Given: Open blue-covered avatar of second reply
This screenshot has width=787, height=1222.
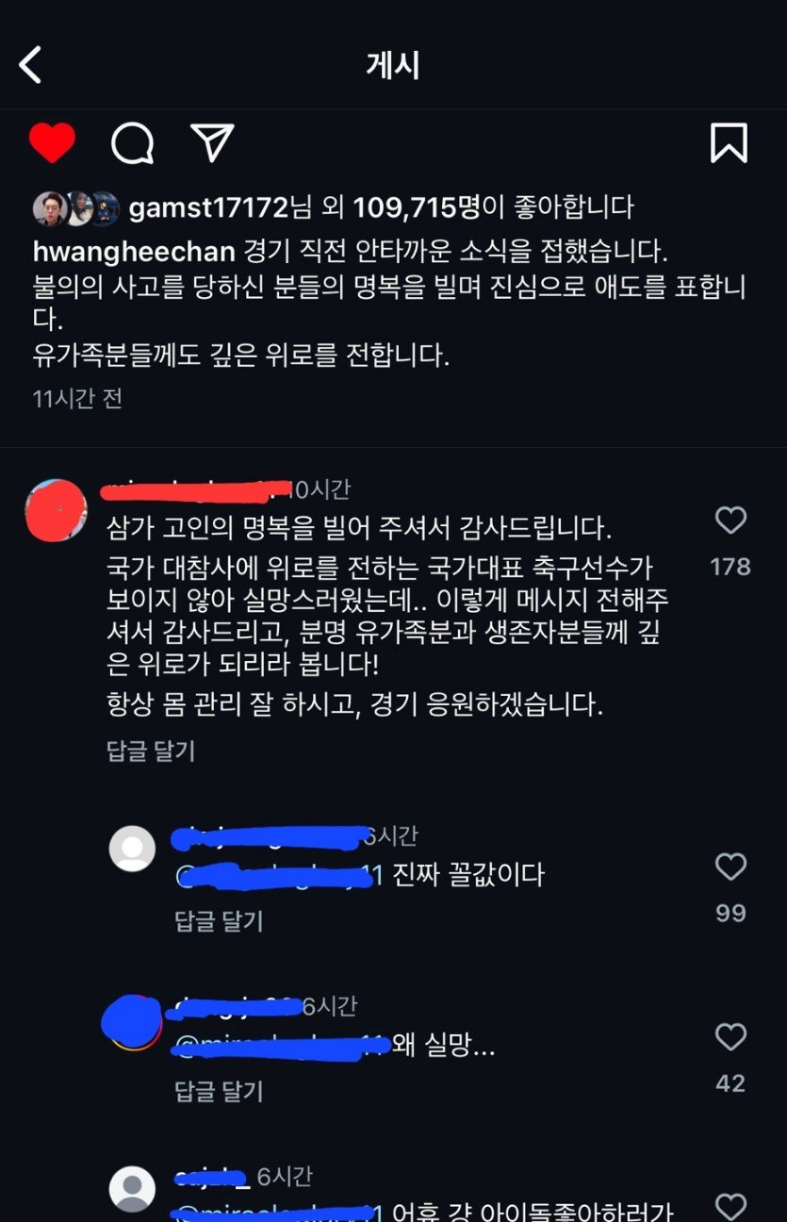Looking at the screenshot, I should (x=132, y=1022).
